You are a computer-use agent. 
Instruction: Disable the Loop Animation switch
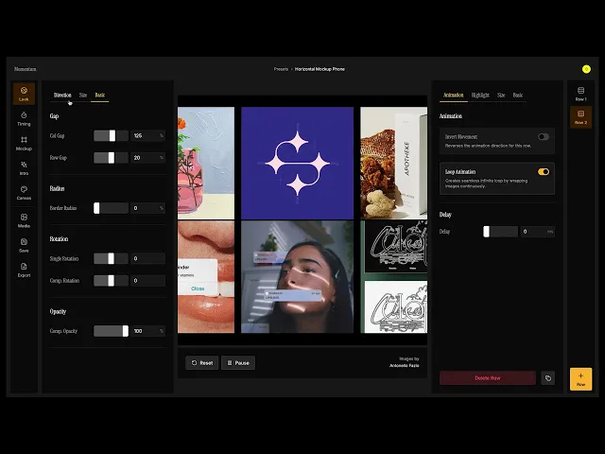(x=544, y=172)
